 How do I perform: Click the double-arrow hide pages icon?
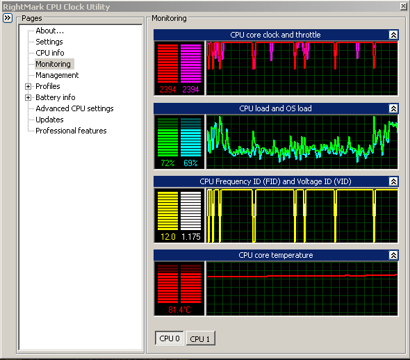pos(8,18)
